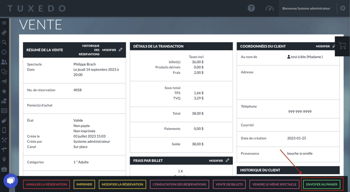Open the signpost icon in the sidebar

4,150
